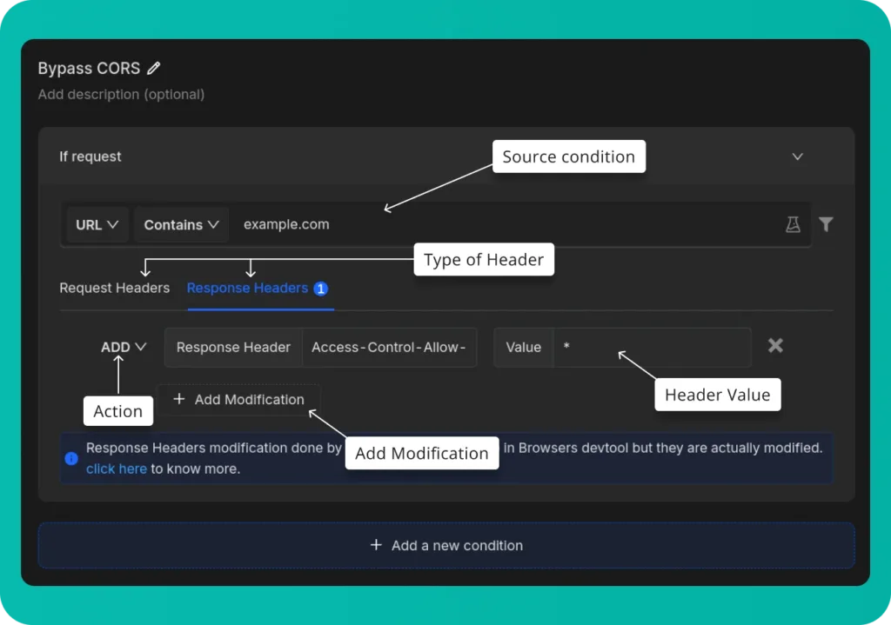Switch to Request Headers tab
This screenshot has height=625, width=891.
pos(115,288)
